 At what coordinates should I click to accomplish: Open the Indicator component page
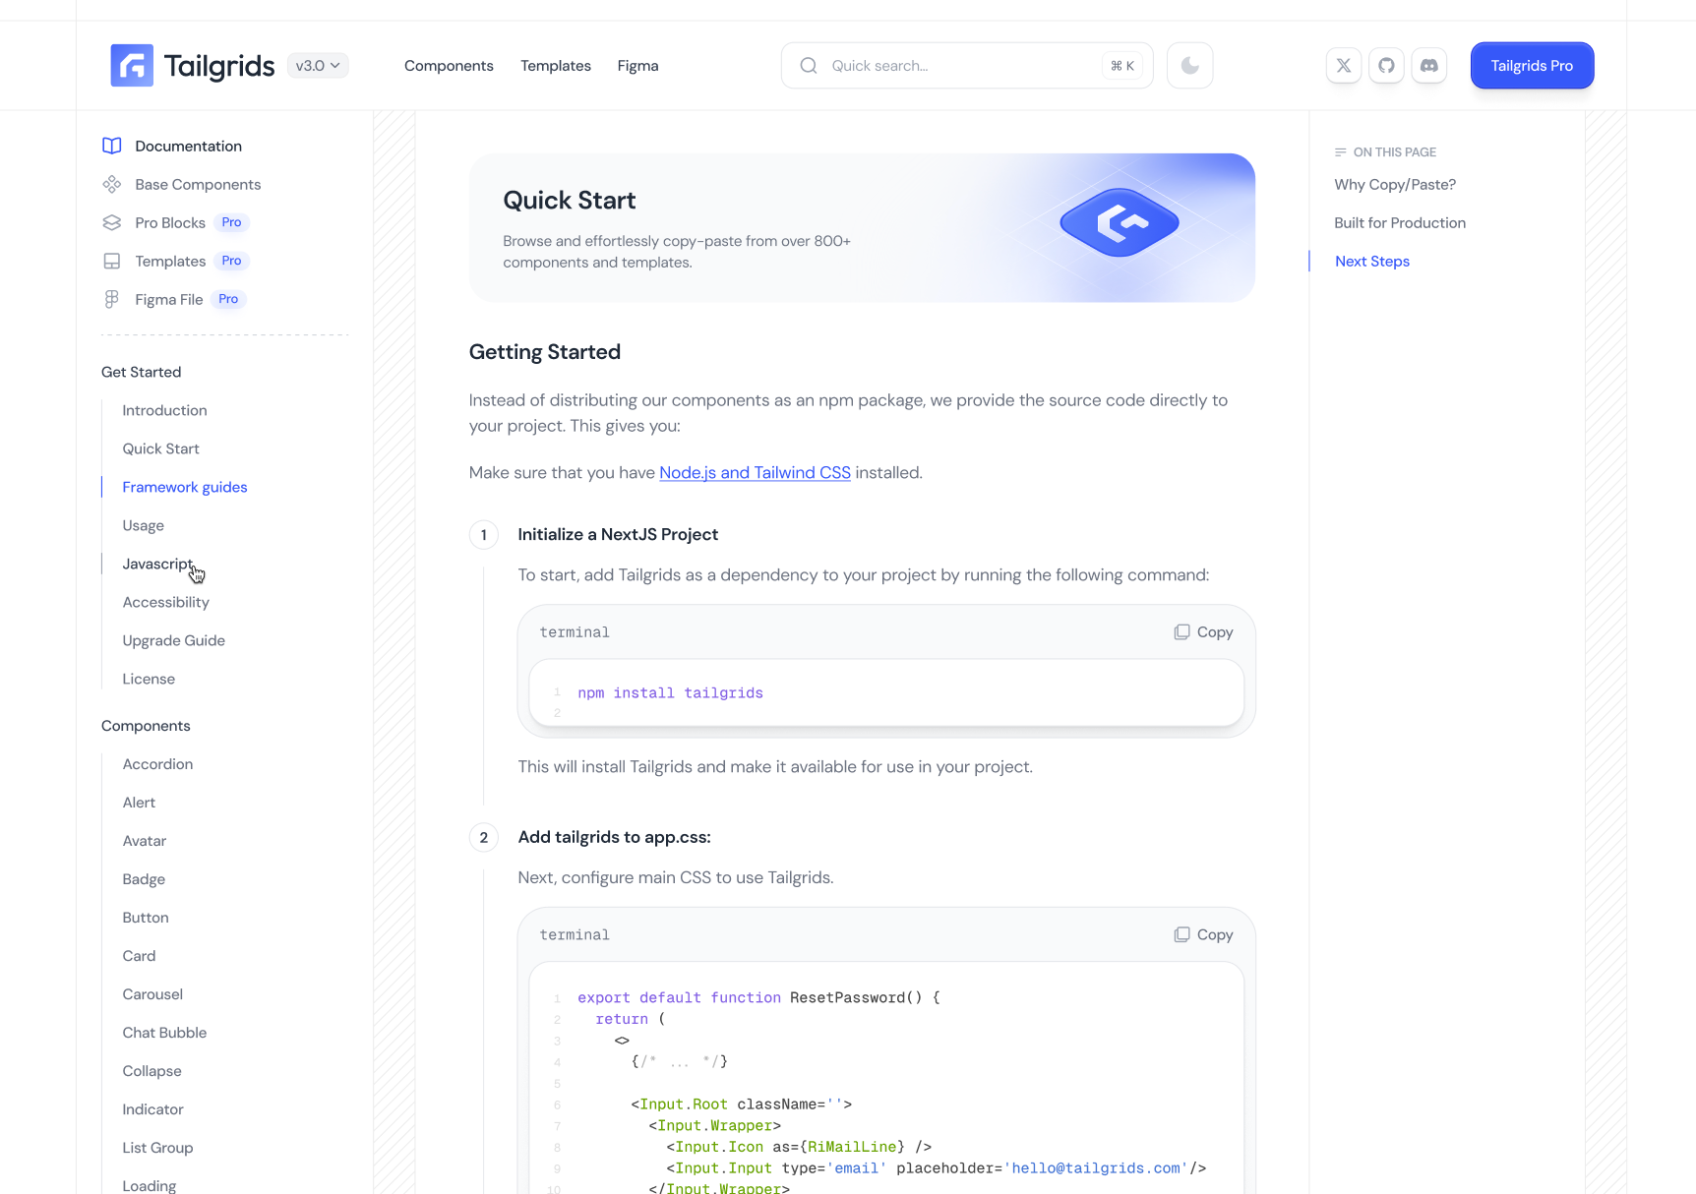point(152,1109)
